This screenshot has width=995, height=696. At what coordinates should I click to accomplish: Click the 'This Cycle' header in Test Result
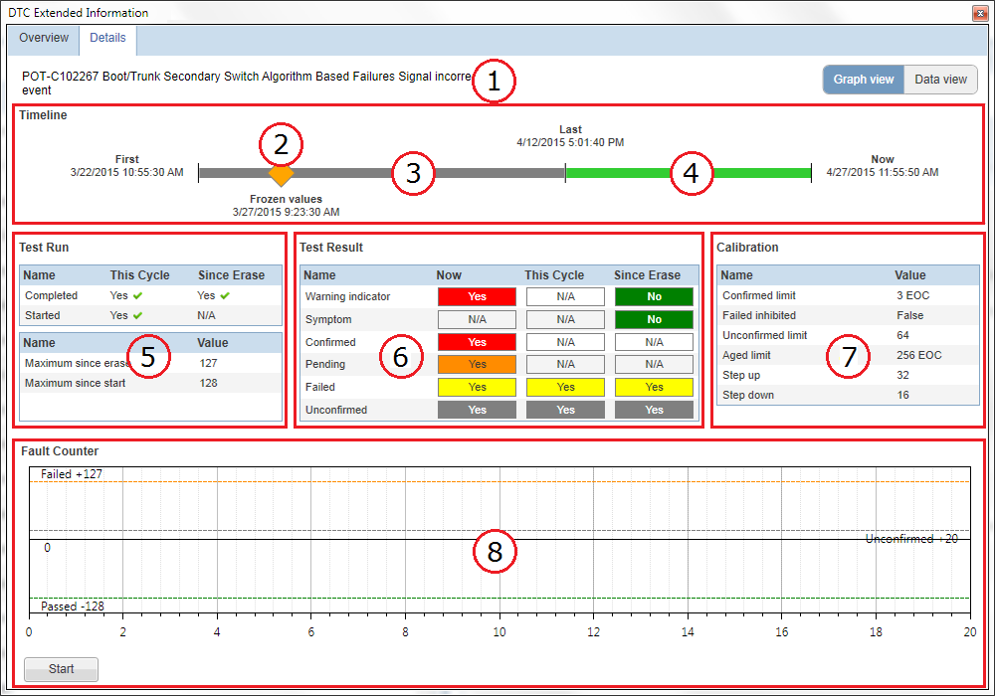[x=554, y=275]
